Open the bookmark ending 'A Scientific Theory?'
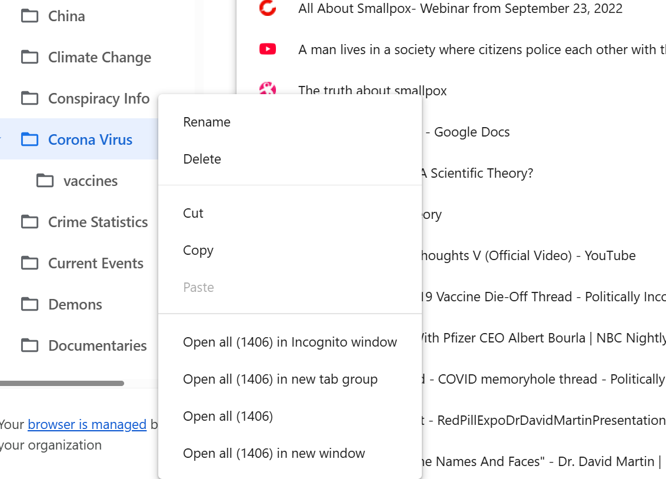Image resolution: width=666 pixels, height=479 pixels. [477, 173]
